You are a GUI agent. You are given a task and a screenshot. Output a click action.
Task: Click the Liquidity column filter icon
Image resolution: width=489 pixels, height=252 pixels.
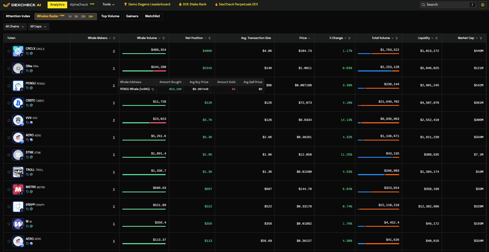pos(436,38)
